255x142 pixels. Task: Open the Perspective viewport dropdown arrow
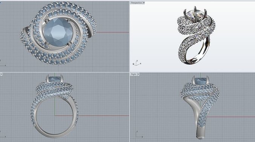(x=144, y=3)
